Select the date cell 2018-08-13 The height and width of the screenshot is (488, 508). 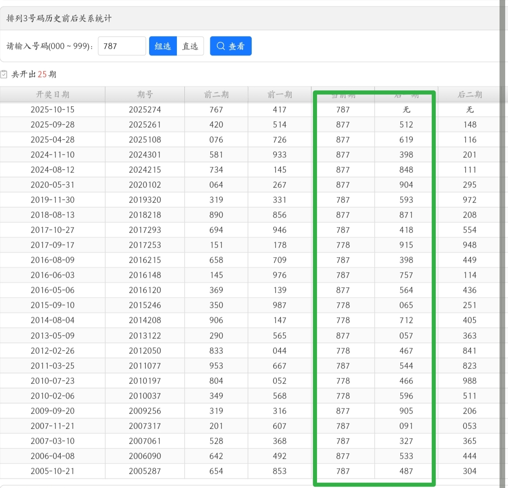(x=53, y=215)
